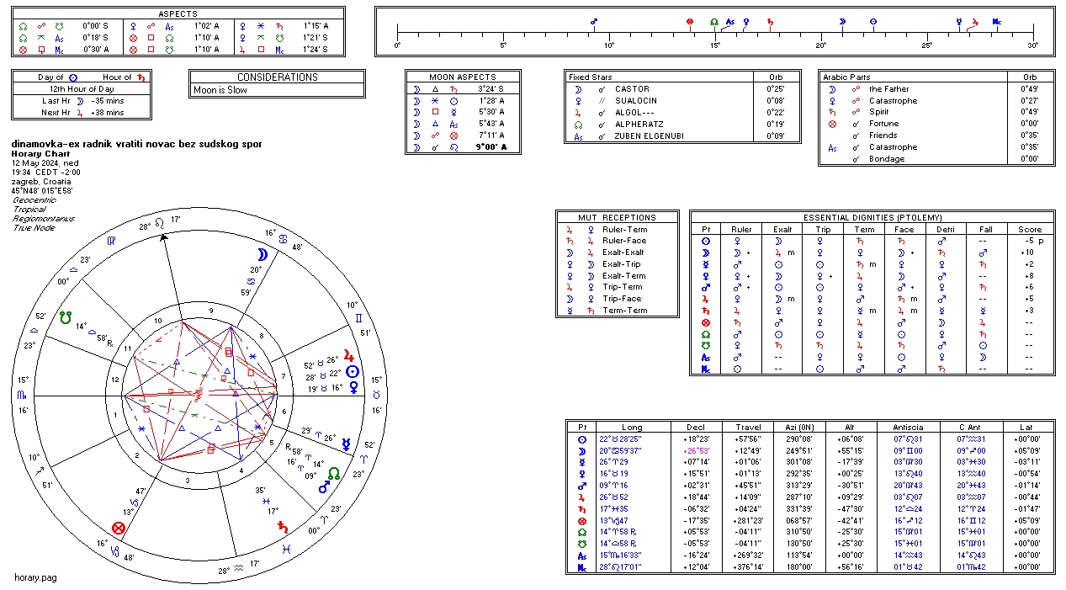Click the 'CONSIDERATIONS' header

(277, 77)
